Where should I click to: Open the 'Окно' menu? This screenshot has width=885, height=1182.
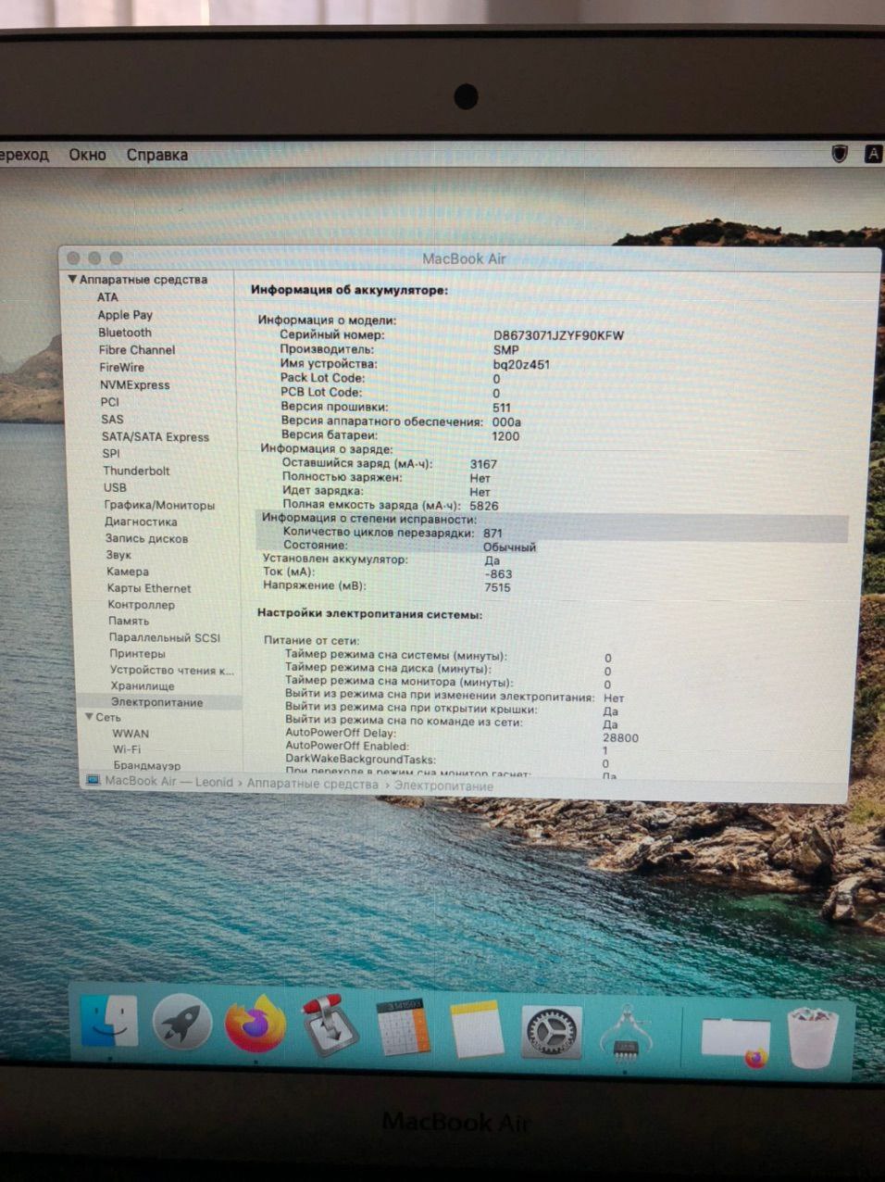(87, 155)
